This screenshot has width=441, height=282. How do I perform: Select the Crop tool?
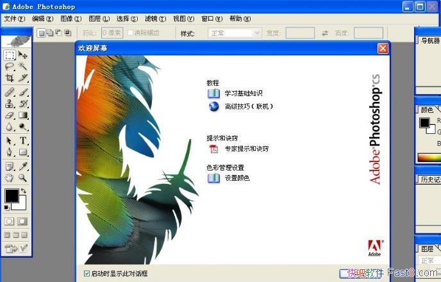[10, 78]
